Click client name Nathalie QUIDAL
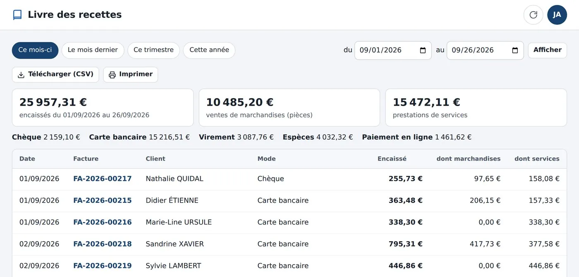 point(175,179)
